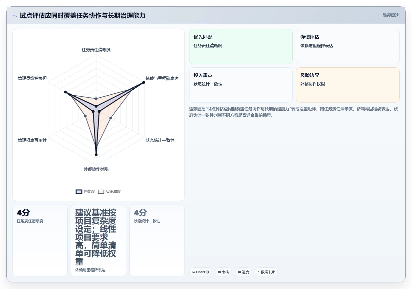
Task: Click the dark 匹配度 data point on 管理员维护负担 axis
Action: [65, 92]
